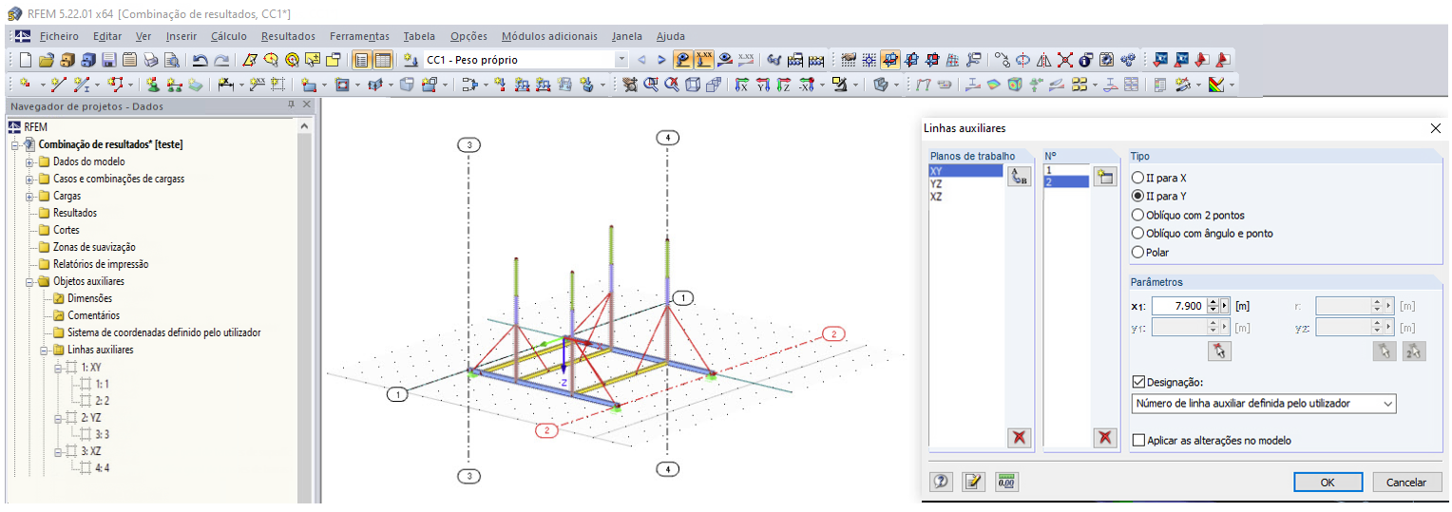
Task: Open the Cálculo menu
Action: [x=229, y=36]
